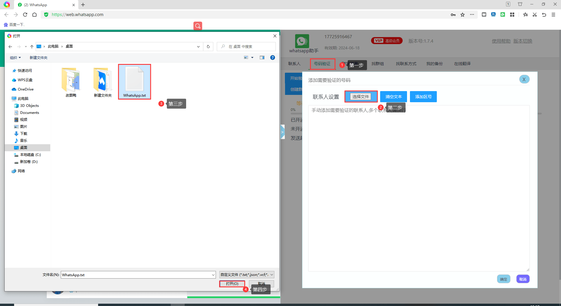
Task: Switch to 号码验证 tab
Action: pyautogui.click(x=322, y=64)
